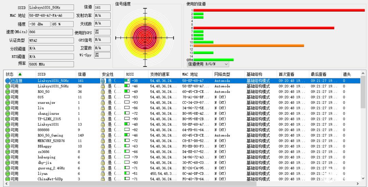Sort list by RSSI column header

(136, 74)
